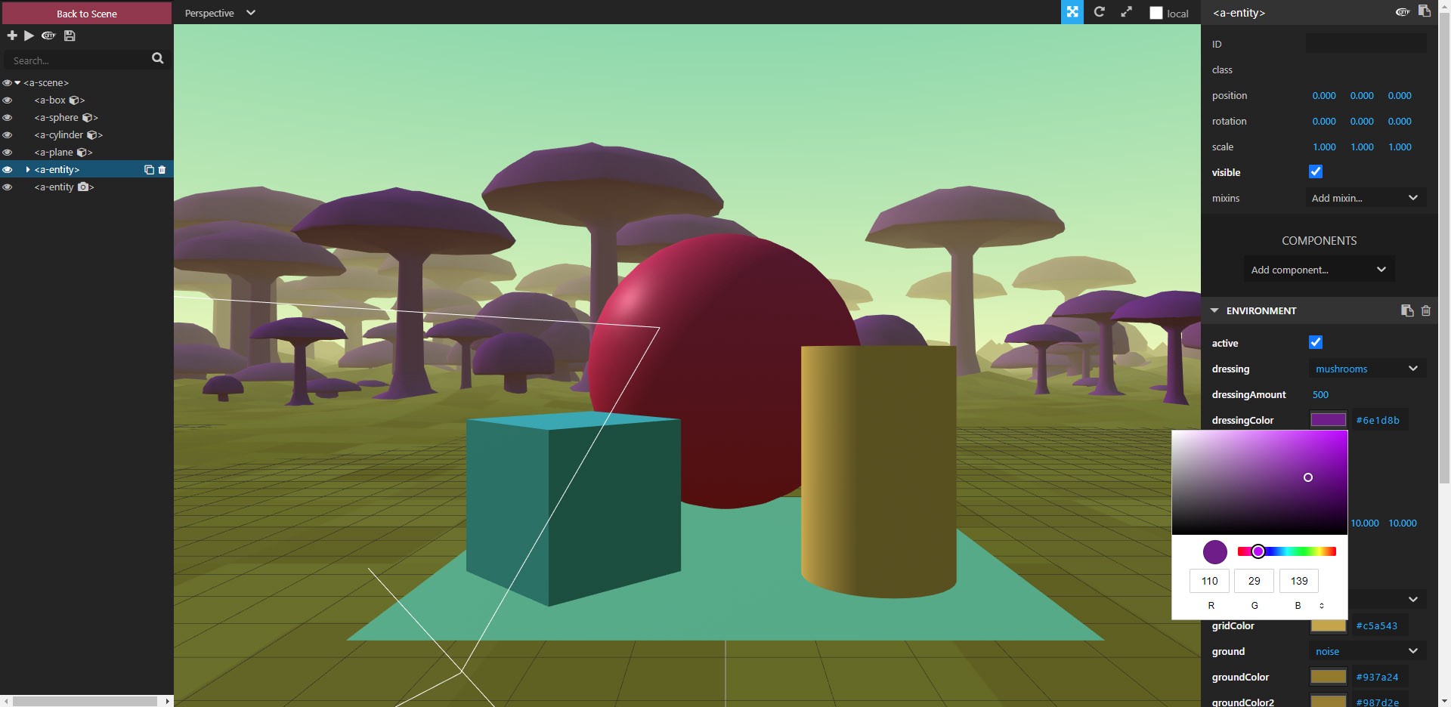
Task: Select the translate transform tool
Action: click(1072, 12)
